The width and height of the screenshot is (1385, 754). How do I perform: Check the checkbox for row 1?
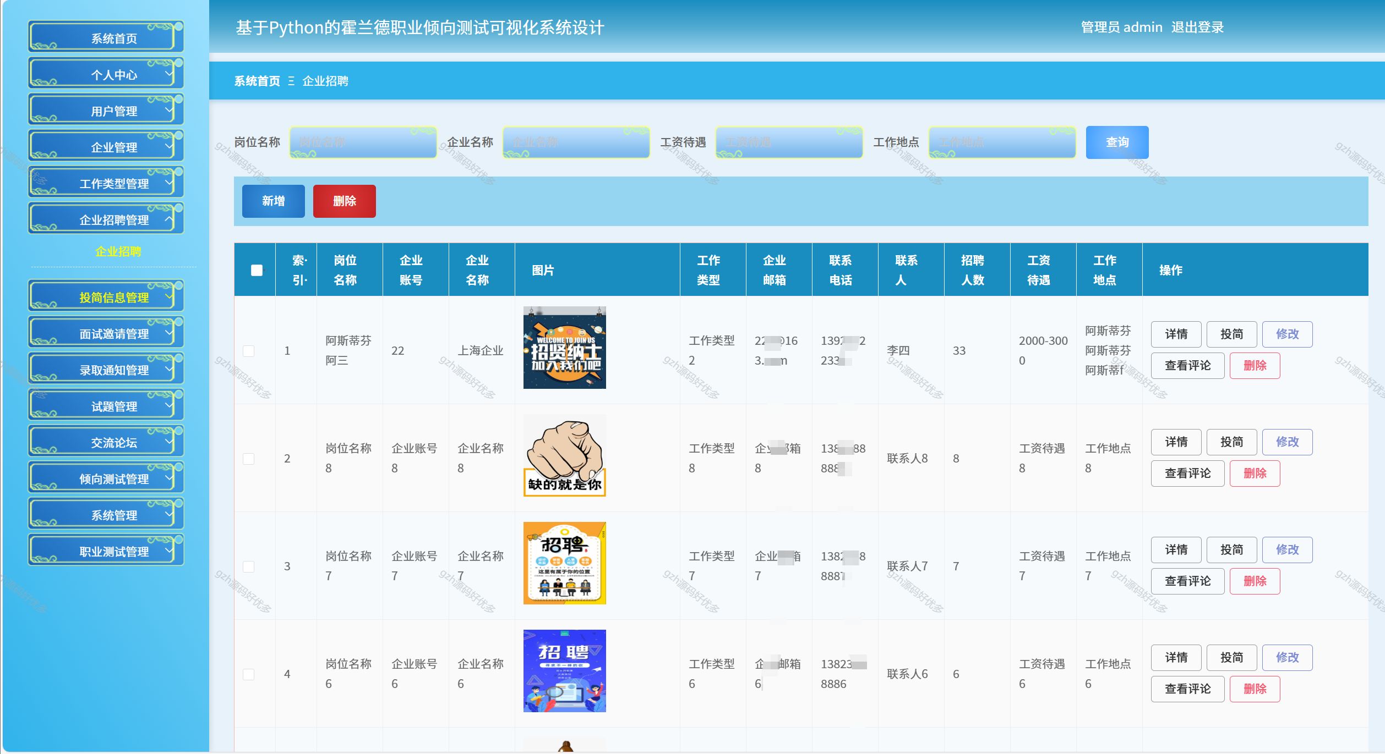click(249, 351)
